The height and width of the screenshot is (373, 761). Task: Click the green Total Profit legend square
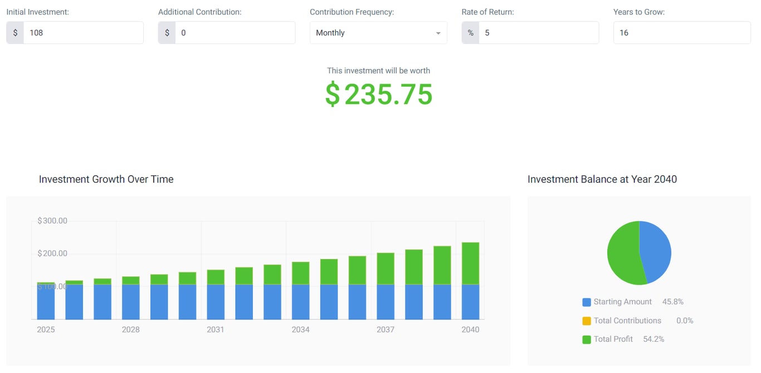click(x=586, y=339)
